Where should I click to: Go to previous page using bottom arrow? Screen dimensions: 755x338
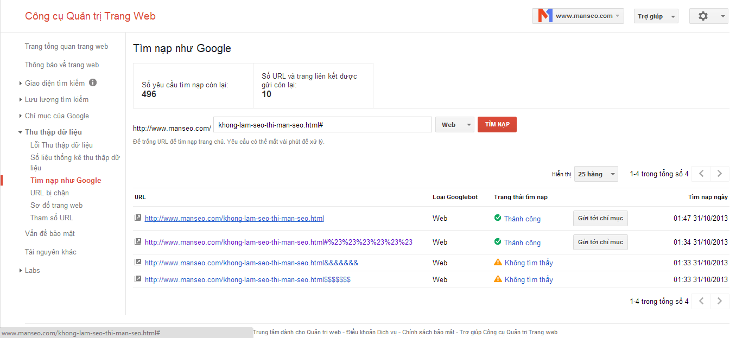click(x=702, y=301)
